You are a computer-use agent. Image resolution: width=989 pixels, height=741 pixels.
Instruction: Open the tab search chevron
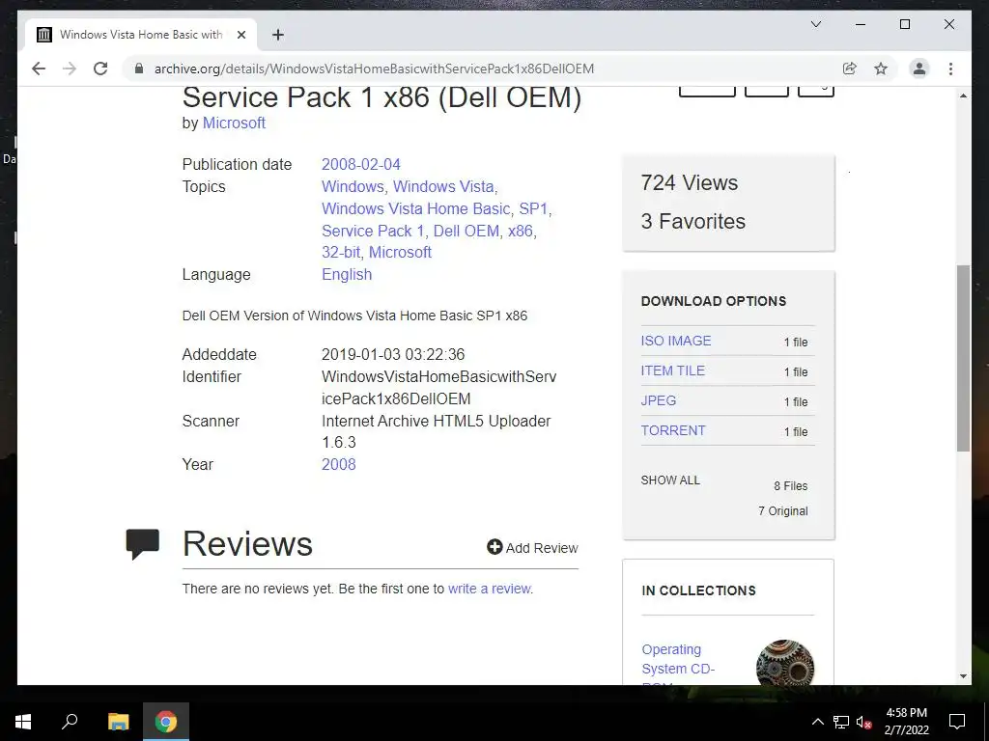(x=815, y=24)
